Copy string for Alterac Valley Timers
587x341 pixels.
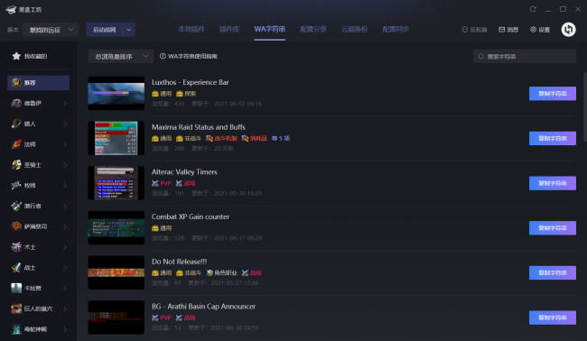click(x=552, y=183)
